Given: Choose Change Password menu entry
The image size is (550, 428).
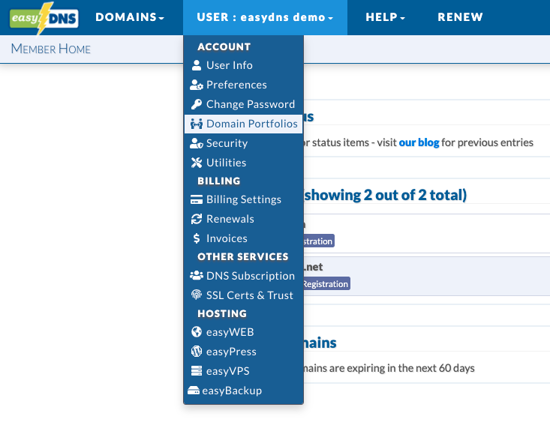Looking at the screenshot, I should (243, 104).
